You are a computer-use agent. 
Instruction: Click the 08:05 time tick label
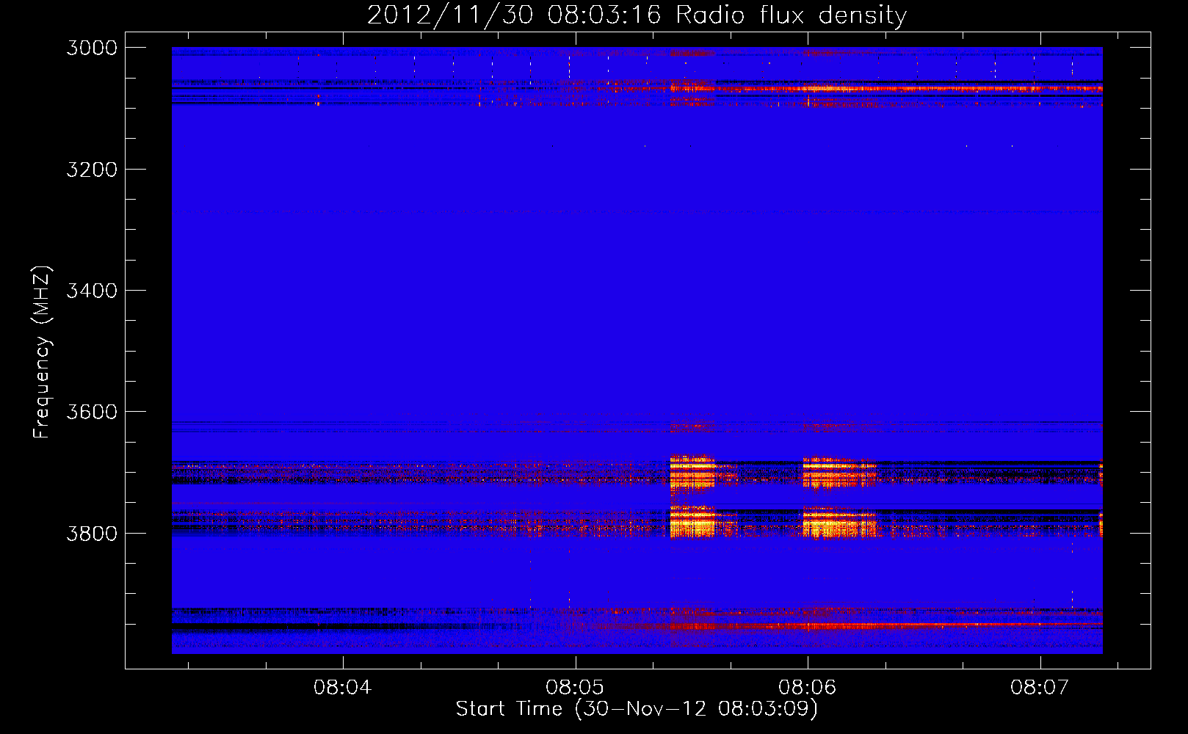coord(575,688)
